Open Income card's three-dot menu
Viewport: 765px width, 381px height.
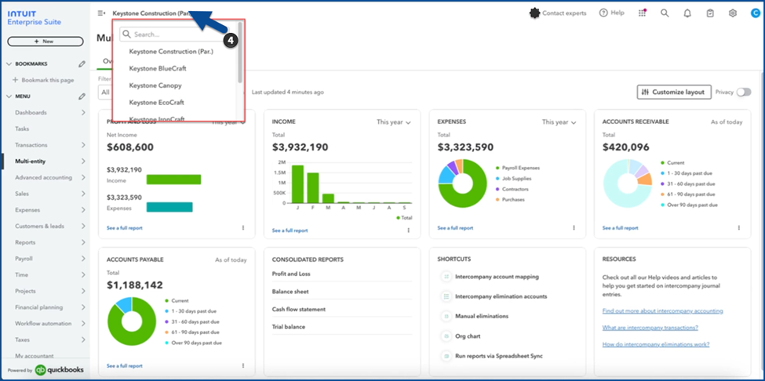pyautogui.click(x=408, y=230)
